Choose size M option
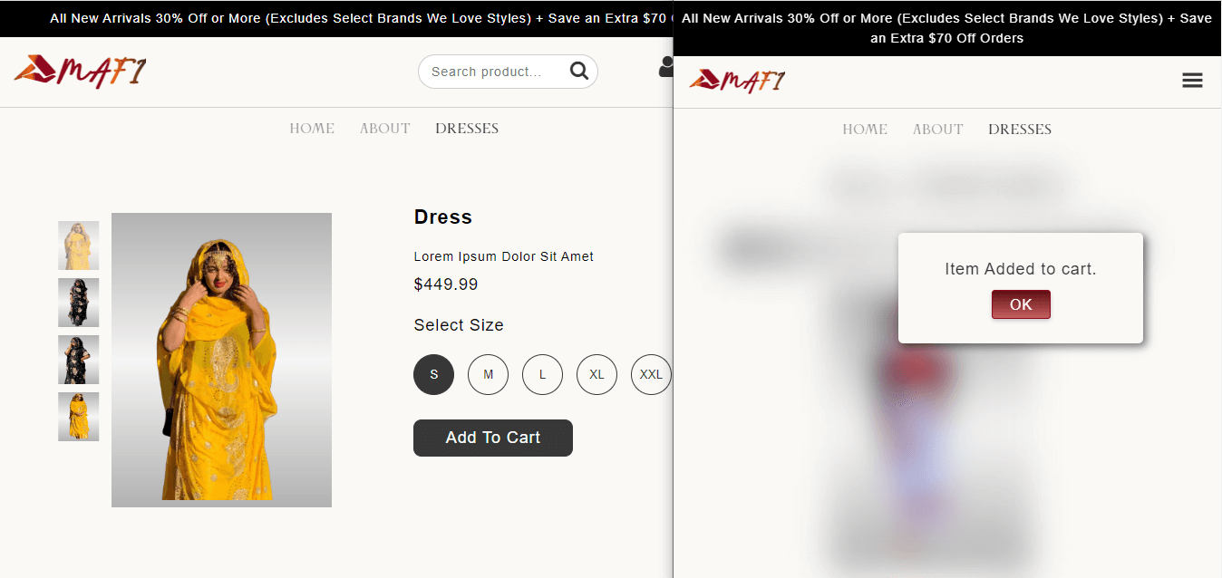Image resolution: width=1222 pixels, height=578 pixels. (x=488, y=374)
